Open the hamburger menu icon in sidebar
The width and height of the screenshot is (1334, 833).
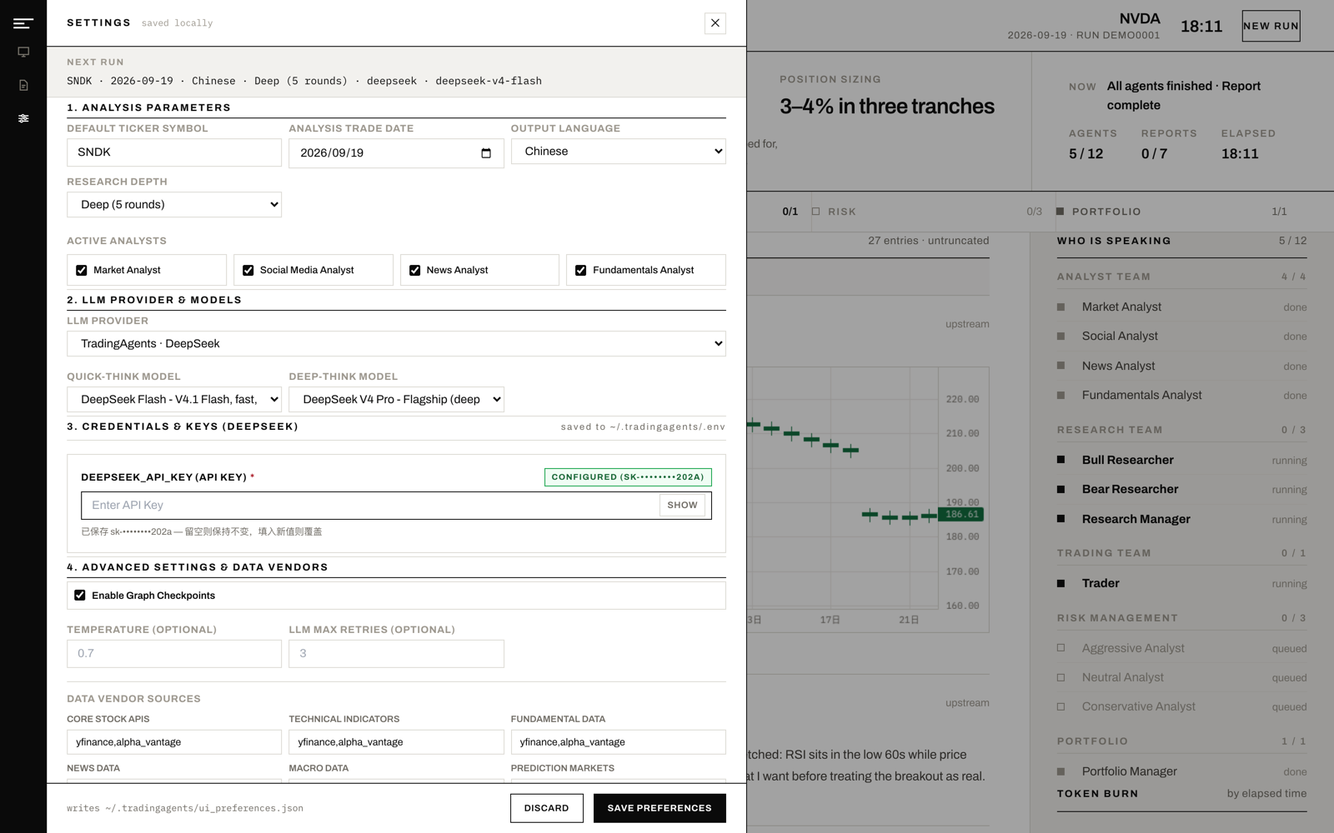[23, 23]
